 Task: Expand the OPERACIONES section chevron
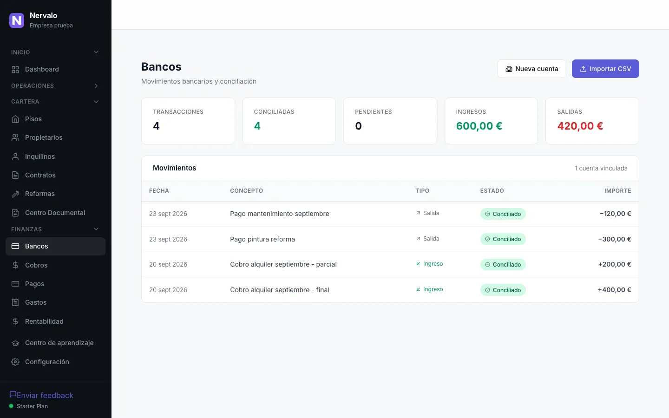coord(96,86)
